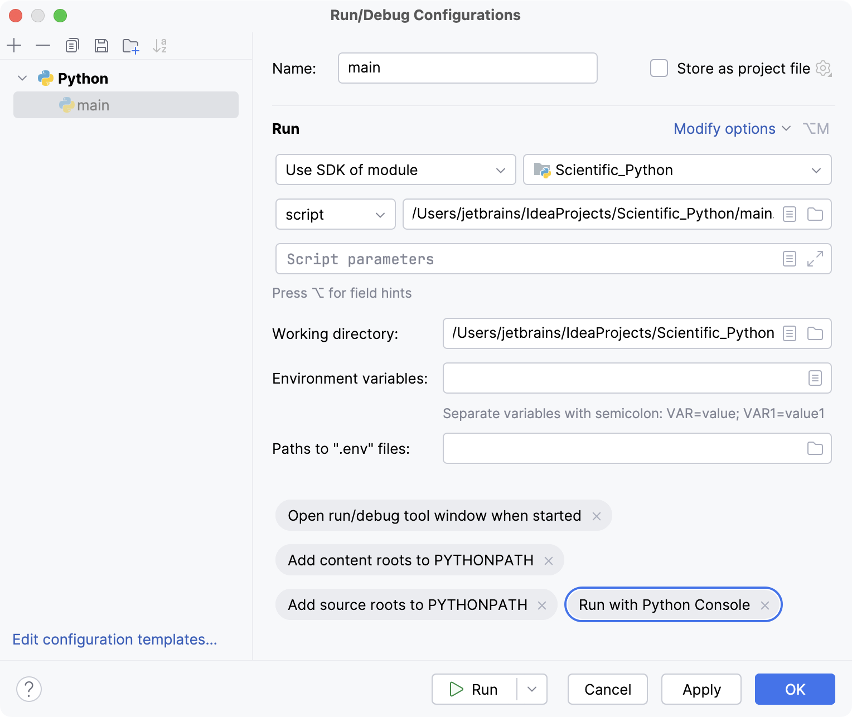The width and height of the screenshot is (852, 717).
Task: Expand the Run button dropdown arrow
Action: pyautogui.click(x=531, y=689)
